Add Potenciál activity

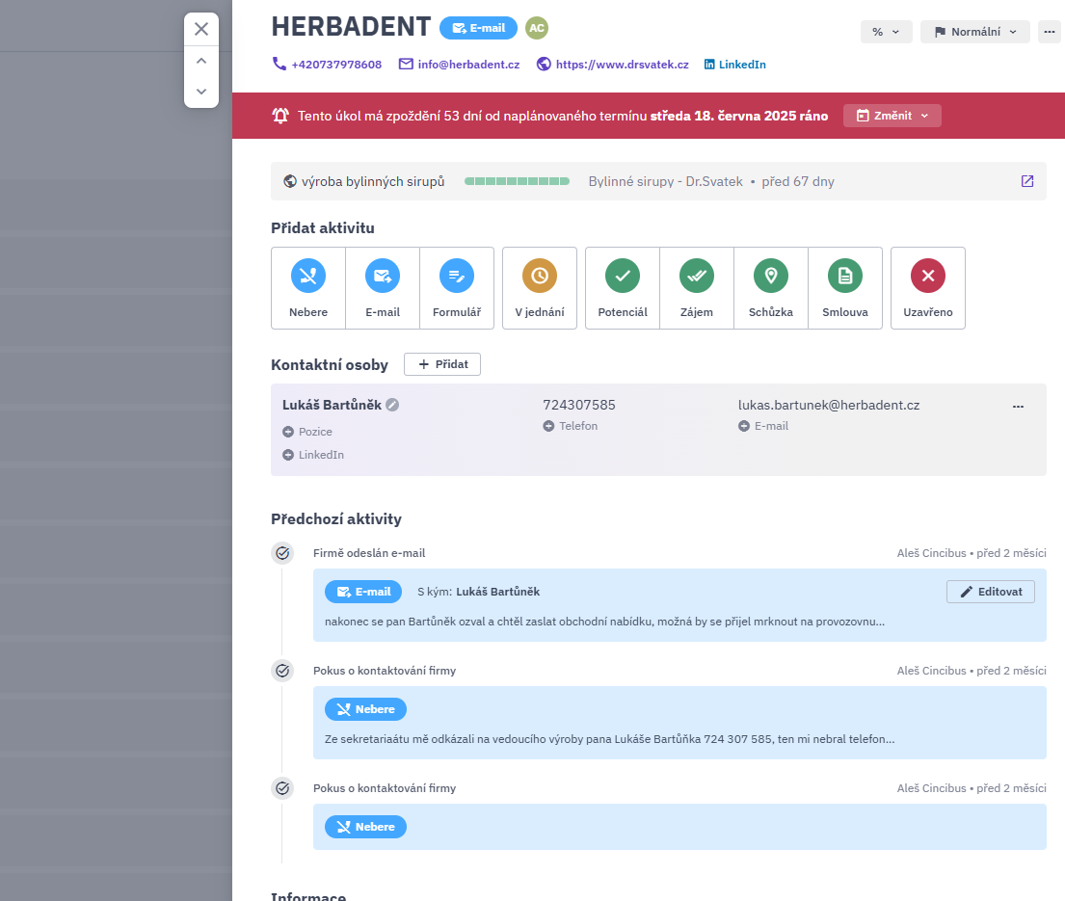[x=623, y=288]
